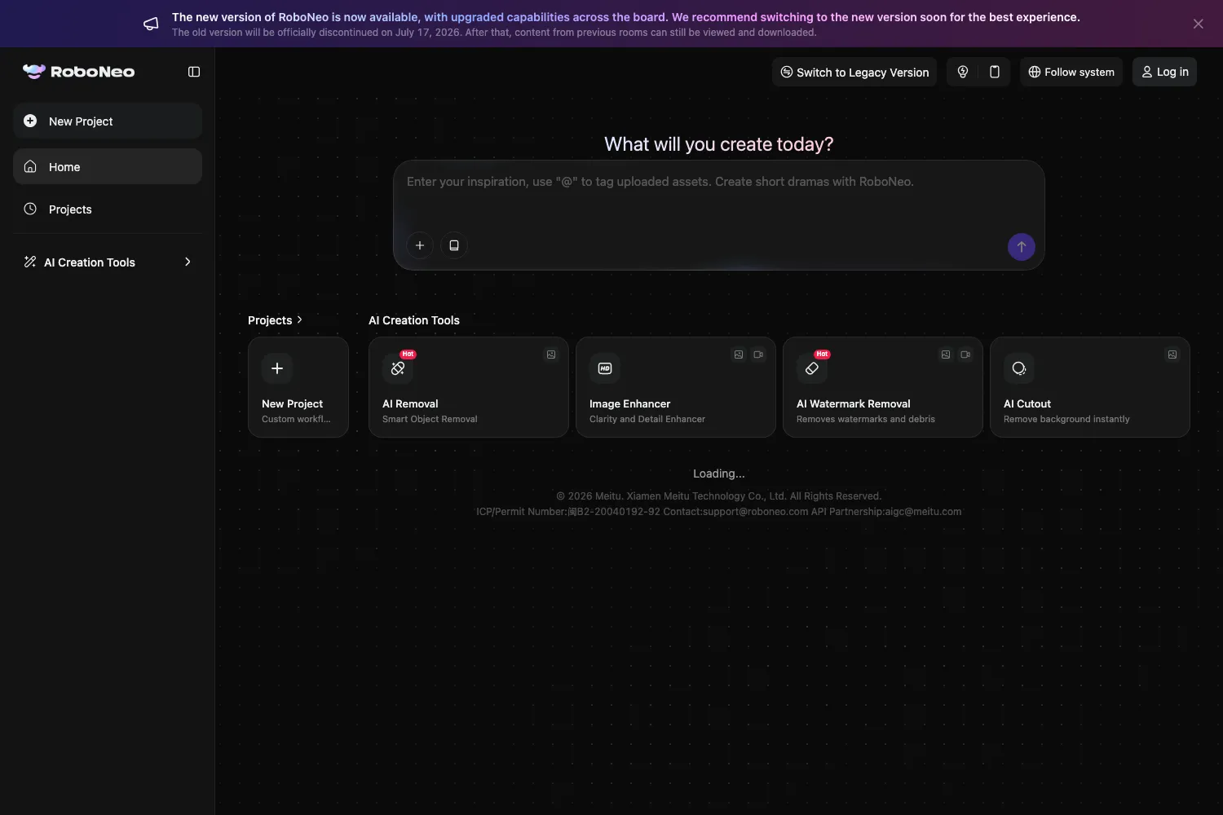Image resolution: width=1223 pixels, height=815 pixels.
Task: Open the AI Cutout tool card
Action: 1090,387
